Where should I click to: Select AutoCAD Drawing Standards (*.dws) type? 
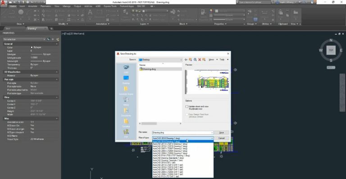pyautogui.click(x=183, y=158)
